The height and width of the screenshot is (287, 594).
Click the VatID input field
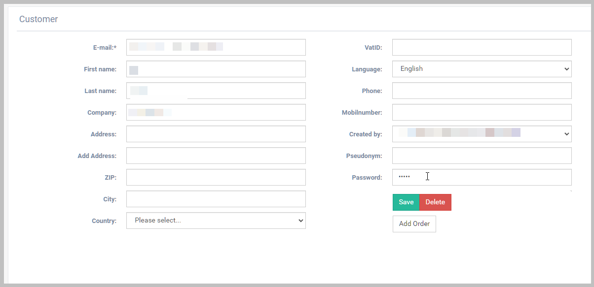click(x=482, y=47)
